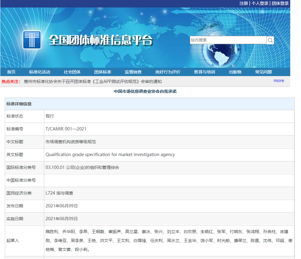Open the 团体登录 login link

pyautogui.click(x=280, y=3)
